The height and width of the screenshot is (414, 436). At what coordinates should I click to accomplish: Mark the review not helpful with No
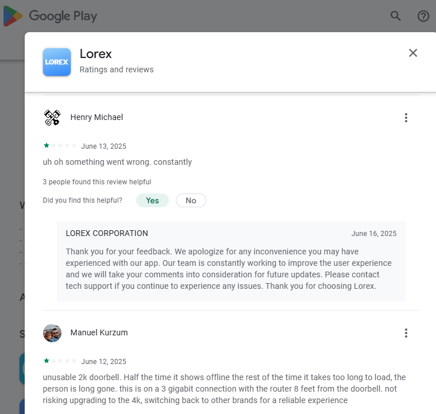coord(191,200)
